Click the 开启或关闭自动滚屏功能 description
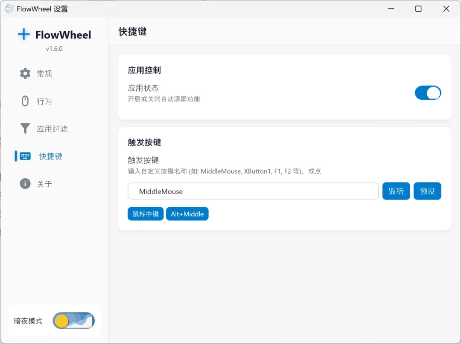Image resolution: width=461 pixels, height=344 pixels. (164, 99)
